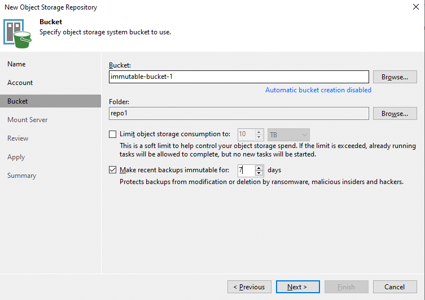425x300 pixels.
Task: Select the Name step in sidebar
Action: point(16,64)
